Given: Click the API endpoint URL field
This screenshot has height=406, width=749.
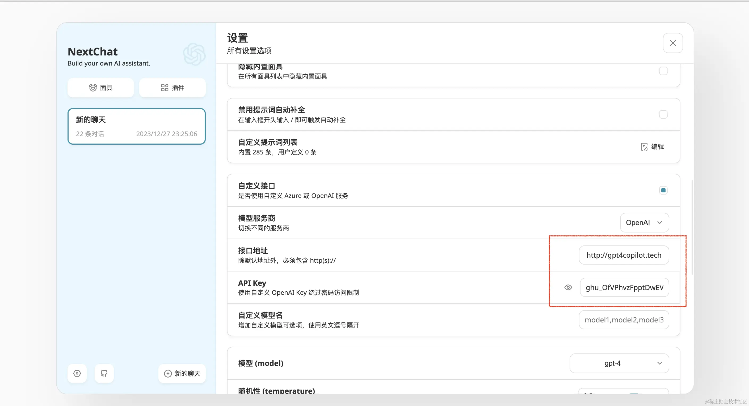Looking at the screenshot, I should tap(624, 255).
